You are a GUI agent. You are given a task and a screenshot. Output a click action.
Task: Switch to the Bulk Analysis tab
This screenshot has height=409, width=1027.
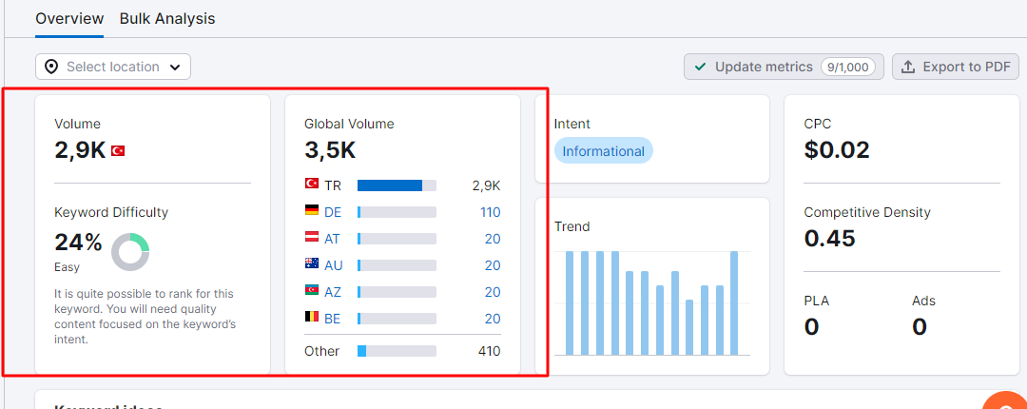point(167,18)
